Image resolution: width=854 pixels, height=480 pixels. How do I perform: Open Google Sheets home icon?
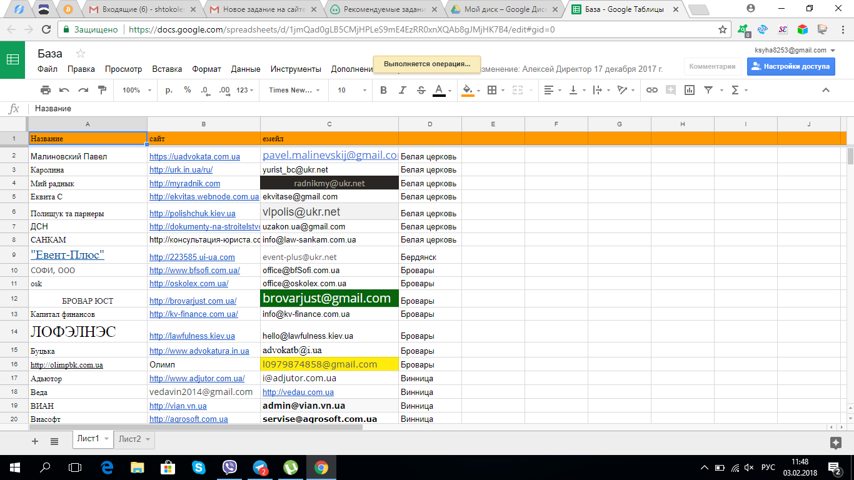coord(13,60)
